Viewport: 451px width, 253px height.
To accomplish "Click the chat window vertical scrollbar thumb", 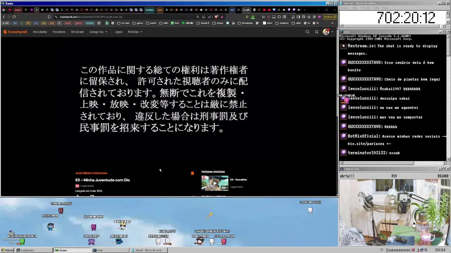I will (448, 47).
